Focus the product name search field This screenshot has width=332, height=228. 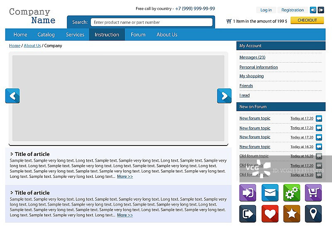[x=151, y=22]
